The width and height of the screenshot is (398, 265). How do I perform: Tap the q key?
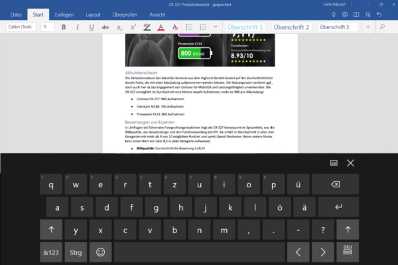[x=51, y=184]
